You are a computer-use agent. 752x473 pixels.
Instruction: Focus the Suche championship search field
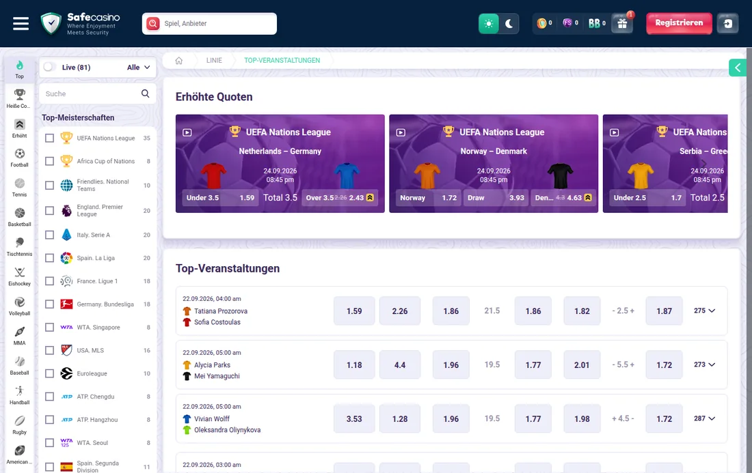pyautogui.click(x=98, y=94)
